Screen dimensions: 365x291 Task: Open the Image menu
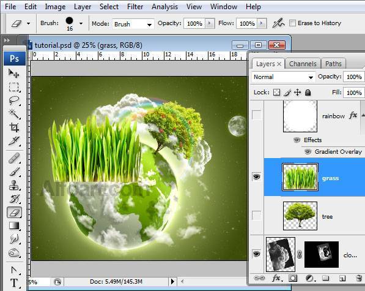(x=55, y=7)
